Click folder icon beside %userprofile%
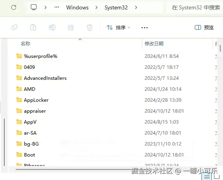This screenshot has width=223, height=180. pos(19,56)
